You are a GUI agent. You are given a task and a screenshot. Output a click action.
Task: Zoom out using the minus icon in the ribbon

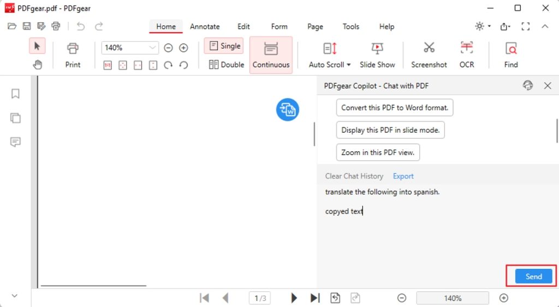click(x=168, y=47)
